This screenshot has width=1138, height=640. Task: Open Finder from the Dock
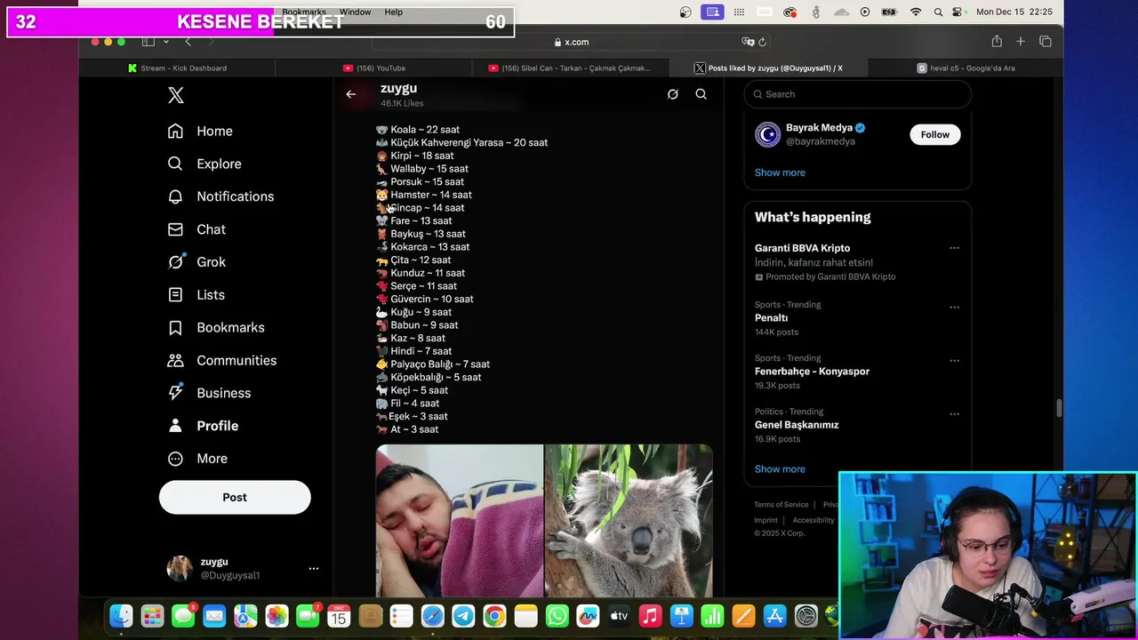(x=121, y=615)
